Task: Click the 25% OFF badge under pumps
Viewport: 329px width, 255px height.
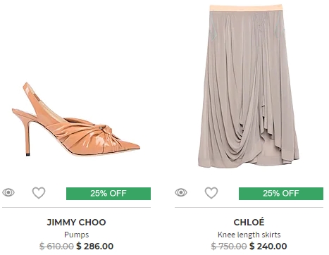Action: (108, 194)
